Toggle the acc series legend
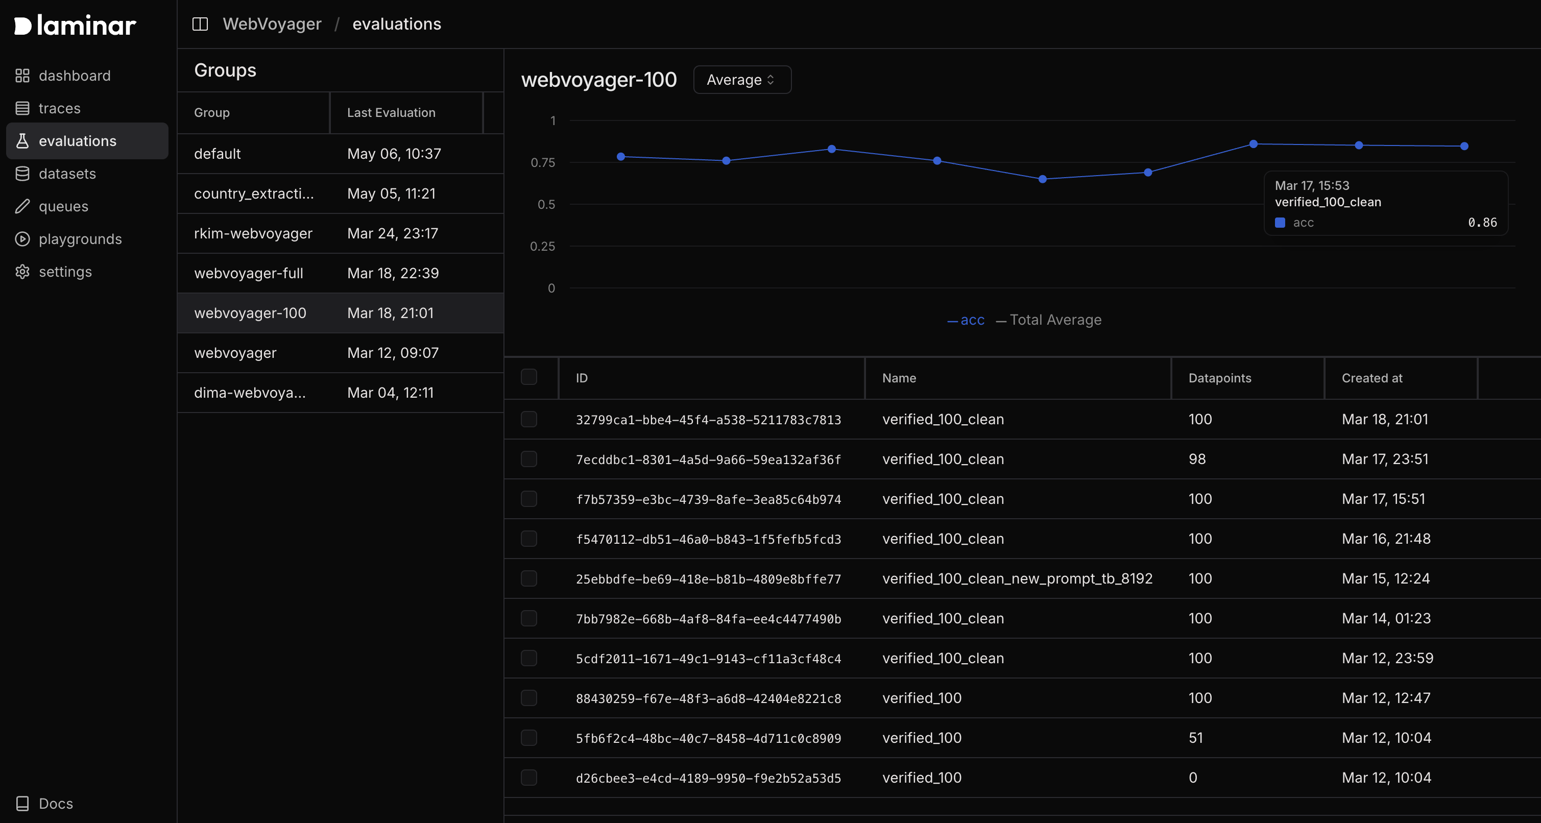 click(966, 320)
